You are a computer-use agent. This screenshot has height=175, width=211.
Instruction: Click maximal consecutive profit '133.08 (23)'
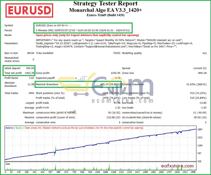click(113, 117)
